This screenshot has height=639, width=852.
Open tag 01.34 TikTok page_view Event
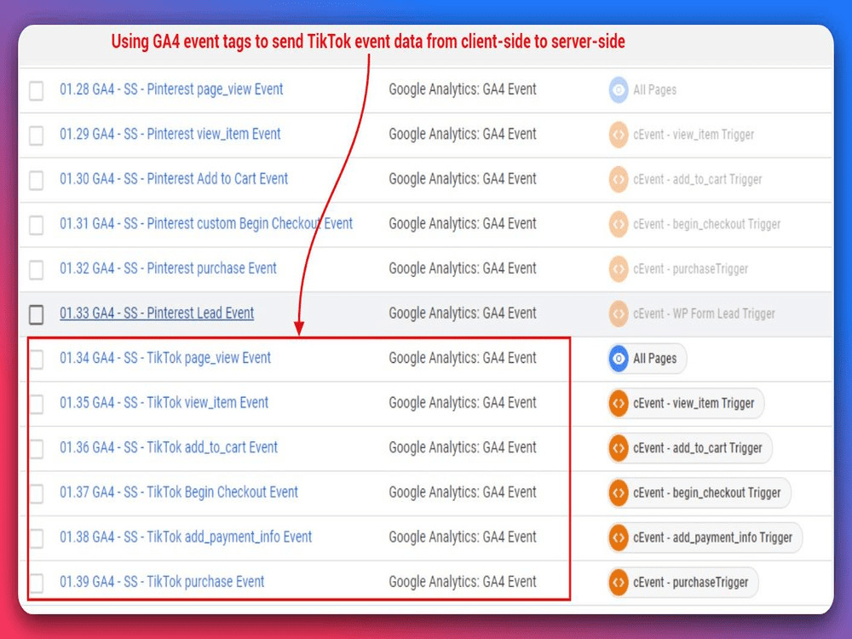(165, 358)
